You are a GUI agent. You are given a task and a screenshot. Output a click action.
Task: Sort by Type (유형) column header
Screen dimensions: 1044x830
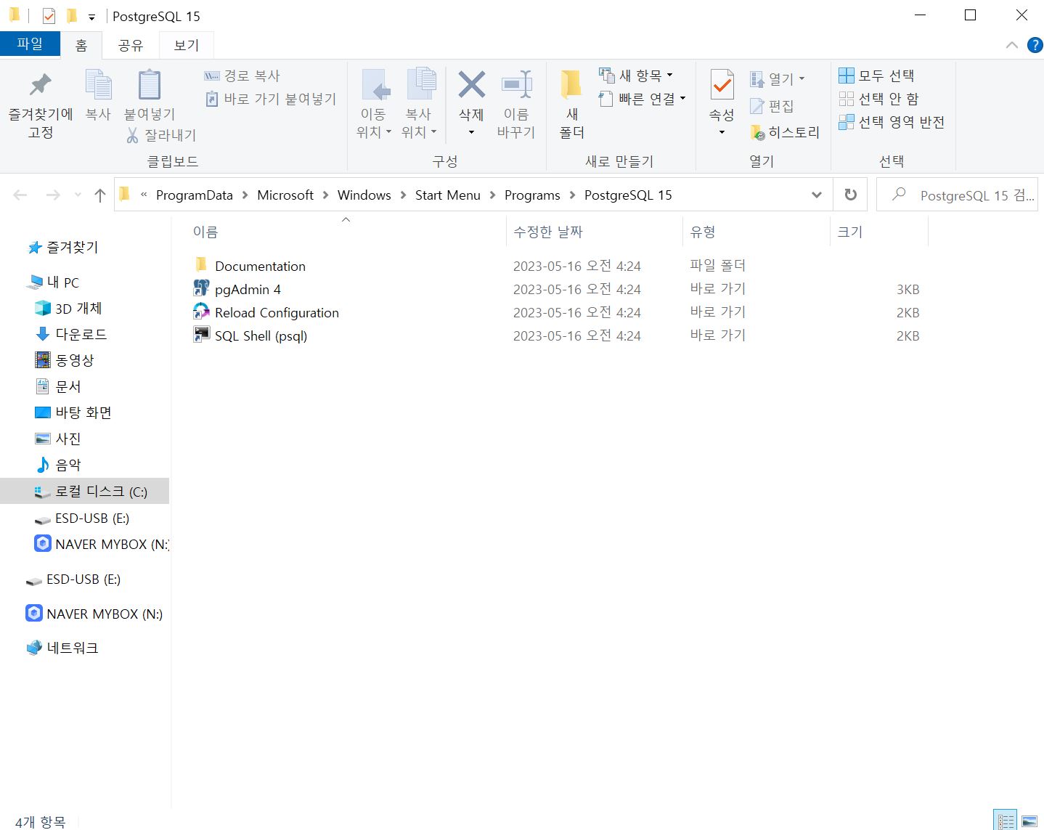tap(756, 232)
